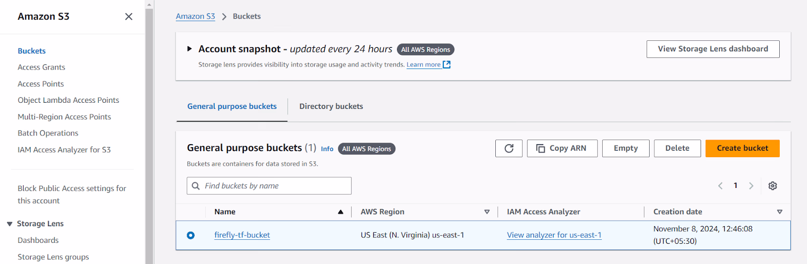Click the Buckets breadcrumb text
Viewport: 807px width, 264px height.
point(247,17)
